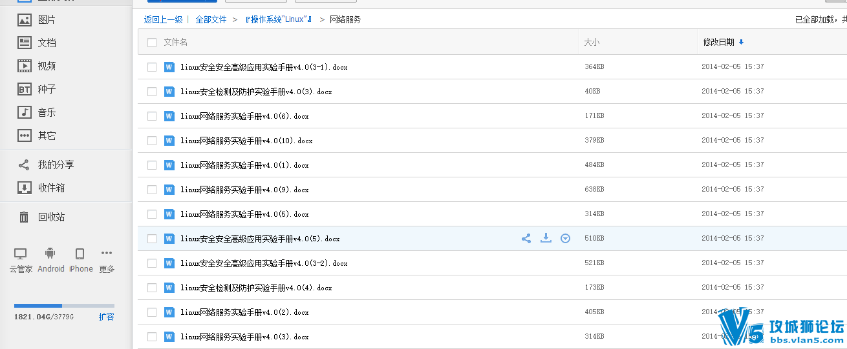Check box for linux安全安全高级应用实验手册v4.0(3-2).docx

click(152, 263)
